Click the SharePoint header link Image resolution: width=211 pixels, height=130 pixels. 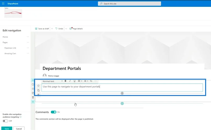pyautogui.click(x=13, y=4)
